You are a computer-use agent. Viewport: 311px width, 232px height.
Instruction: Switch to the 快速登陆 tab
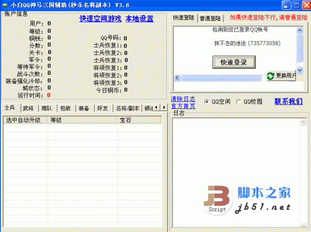(183, 18)
